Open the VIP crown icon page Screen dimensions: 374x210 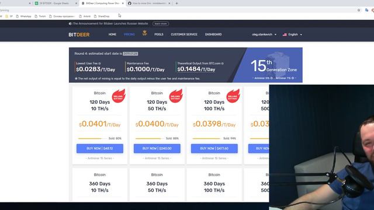144,33
